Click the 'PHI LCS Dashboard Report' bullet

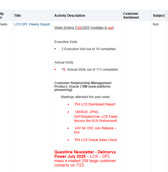95,104
